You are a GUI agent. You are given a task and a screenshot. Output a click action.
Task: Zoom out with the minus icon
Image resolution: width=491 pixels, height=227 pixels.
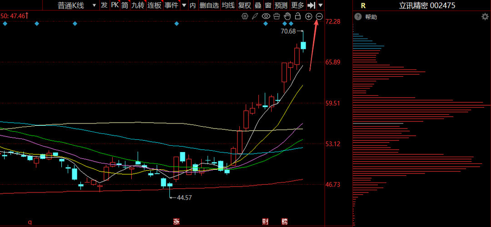point(319,17)
